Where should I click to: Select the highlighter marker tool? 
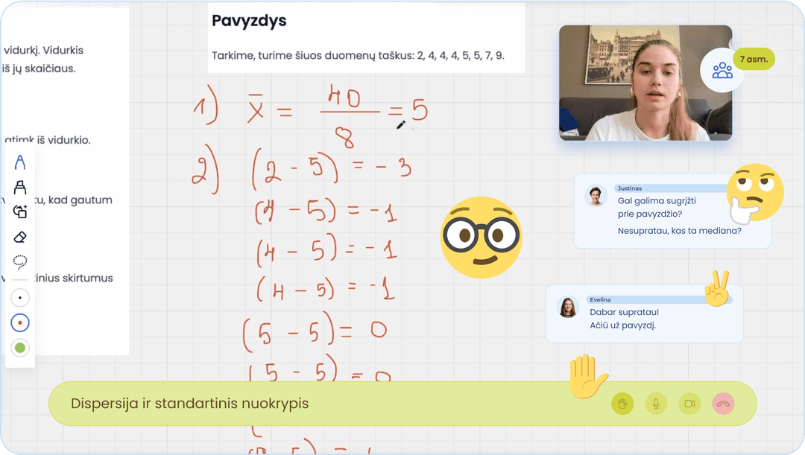(20, 187)
